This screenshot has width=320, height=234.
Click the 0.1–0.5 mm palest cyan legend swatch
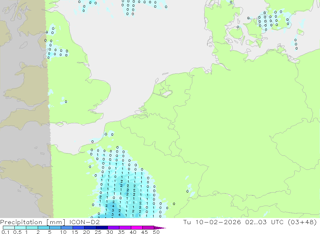[x=9, y=228]
